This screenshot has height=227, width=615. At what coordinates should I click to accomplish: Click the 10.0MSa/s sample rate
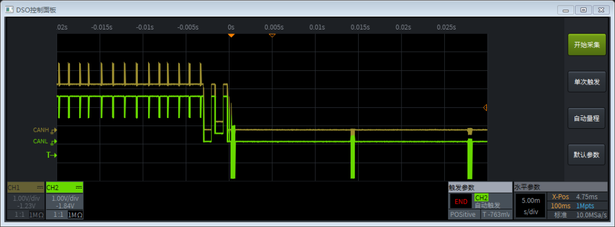[x=591, y=215]
